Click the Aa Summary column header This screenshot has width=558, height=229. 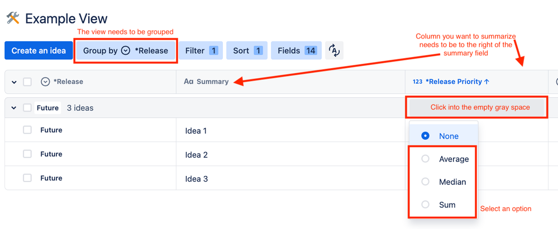[x=207, y=82]
